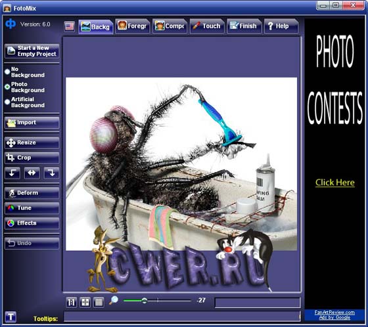Rotate image left with the arrow icon
Image resolution: width=368 pixels, height=327 pixels.
click(12, 173)
